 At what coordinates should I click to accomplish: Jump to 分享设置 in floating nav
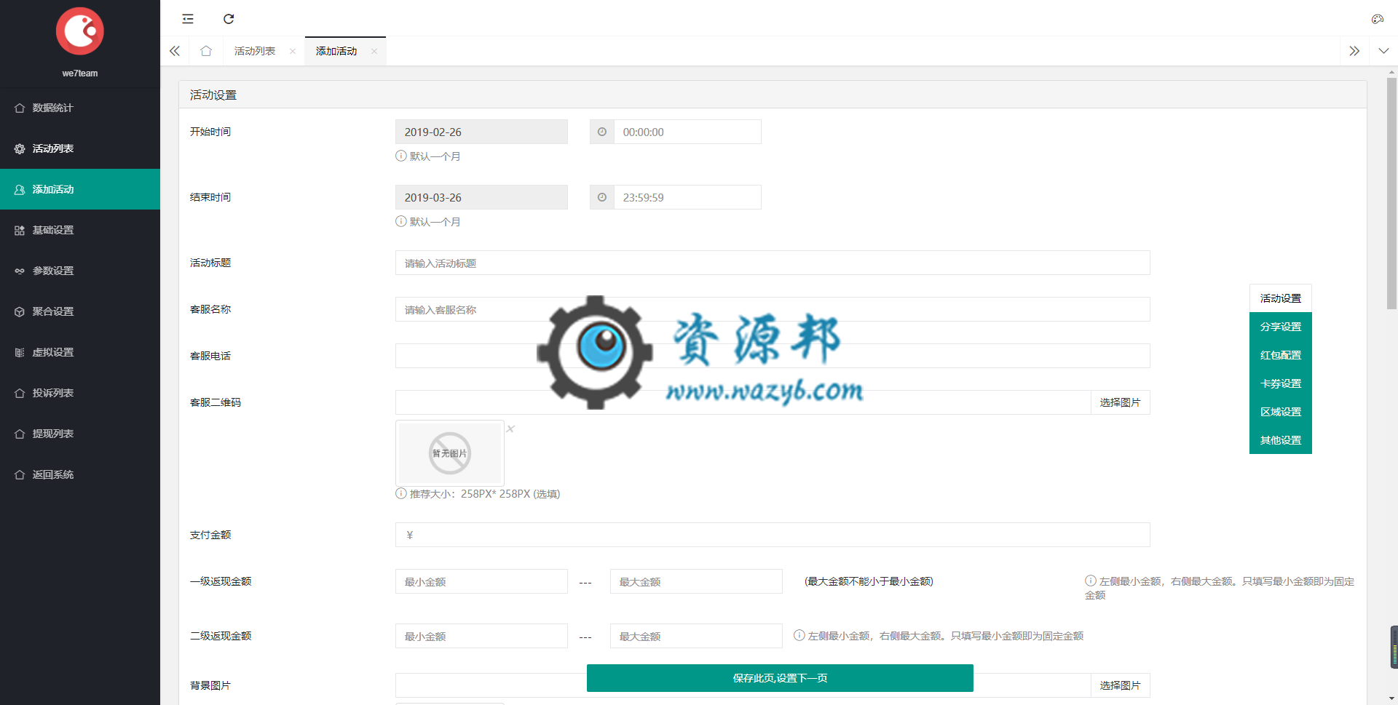(1281, 327)
